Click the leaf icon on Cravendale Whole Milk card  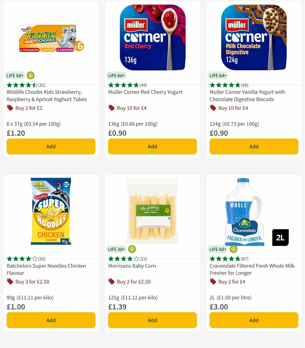coord(234,249)
